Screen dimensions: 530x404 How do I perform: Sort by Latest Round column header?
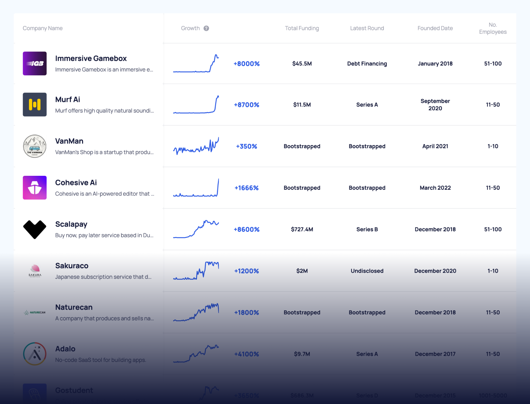point(367,28)
